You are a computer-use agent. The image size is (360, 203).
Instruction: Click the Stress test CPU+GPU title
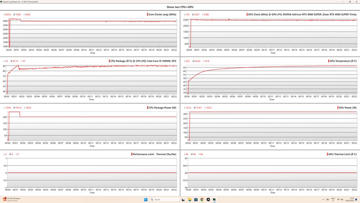[180, 7]
